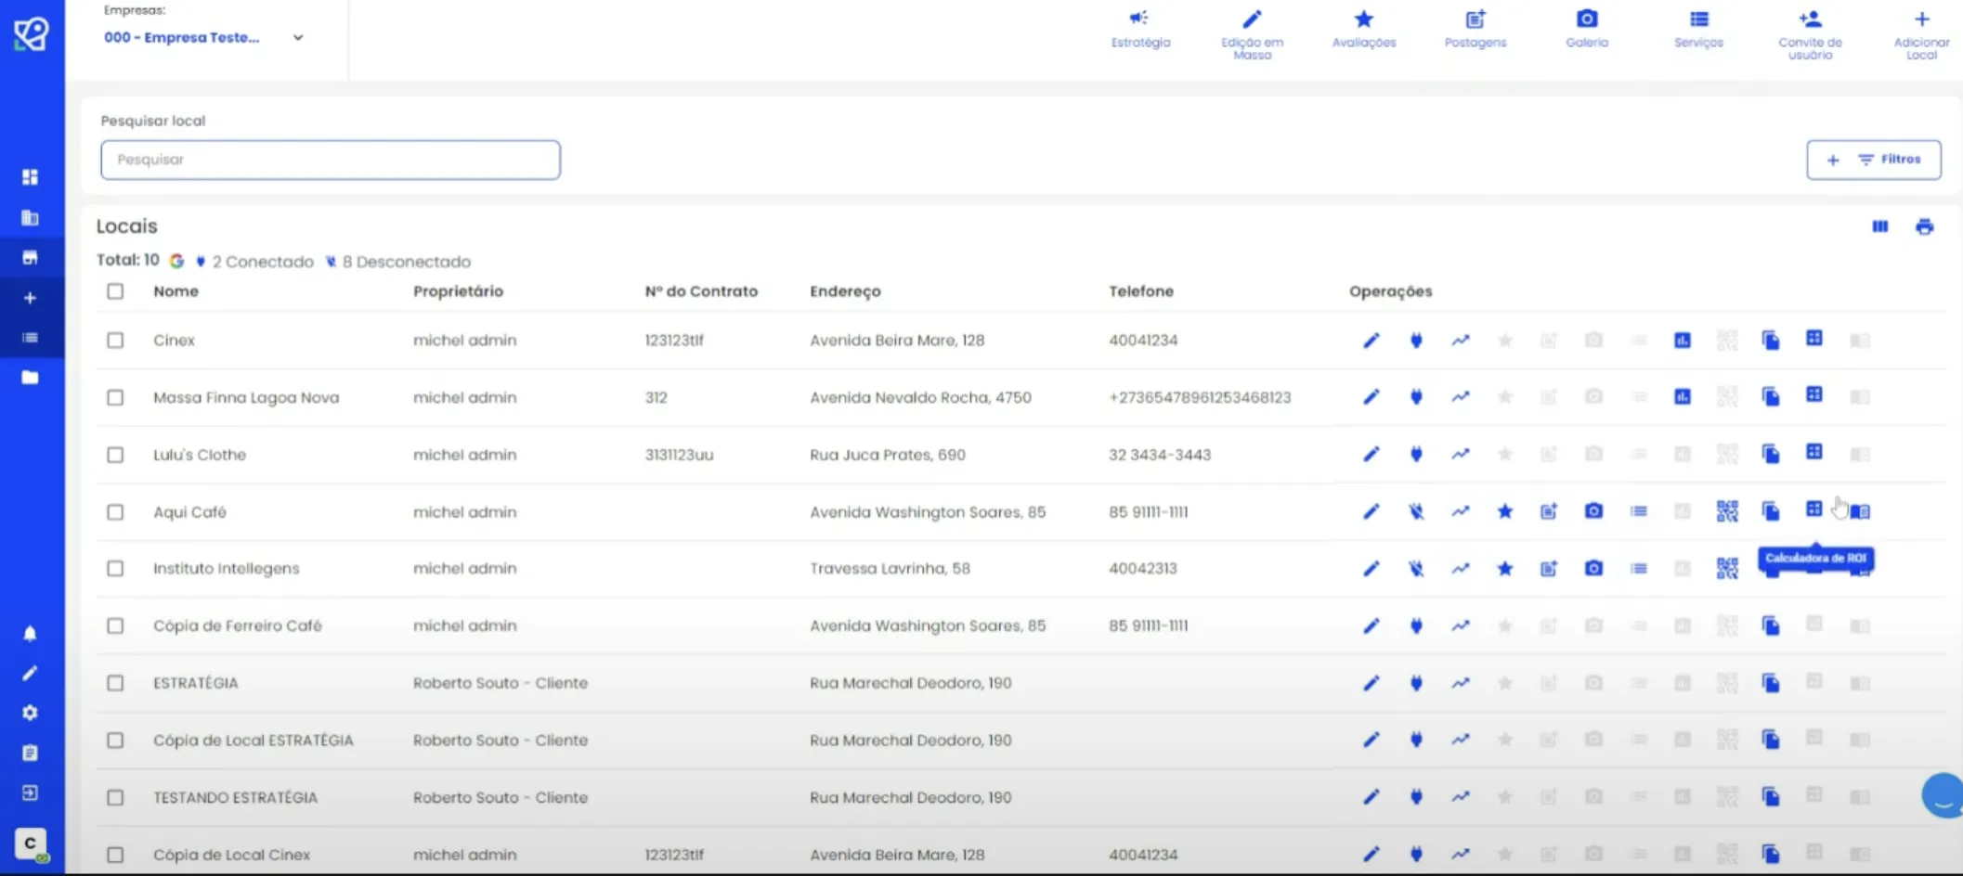1963x876 pixels.
Task: Print the locations list
Action: (x=1924, y=226)
